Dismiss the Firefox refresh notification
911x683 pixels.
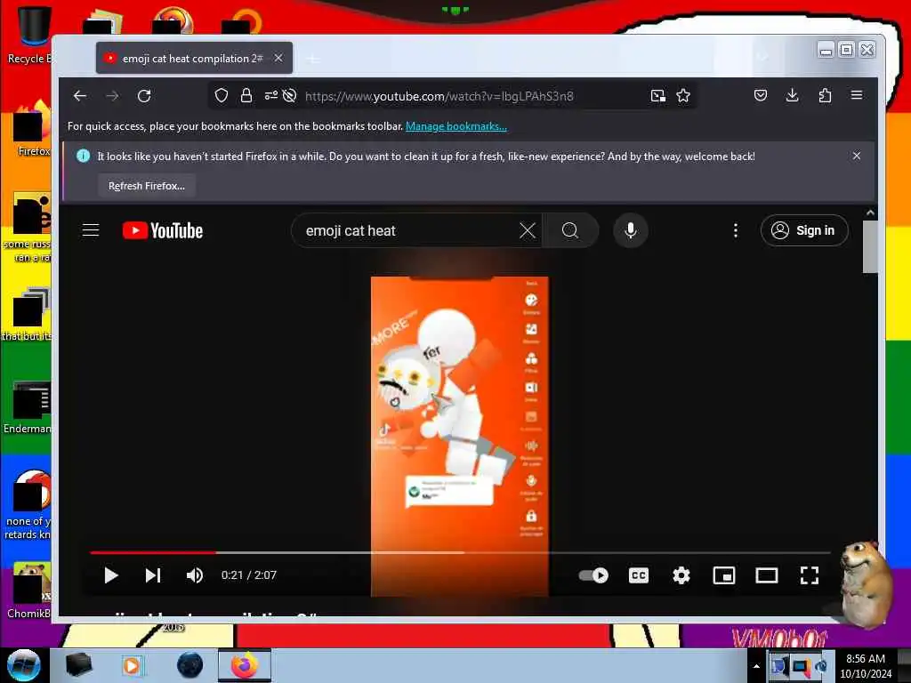(x=857, y=156)
